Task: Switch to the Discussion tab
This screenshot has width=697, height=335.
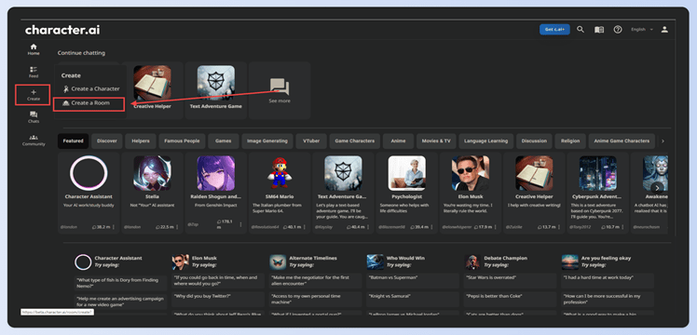Action: pos(534,141)
